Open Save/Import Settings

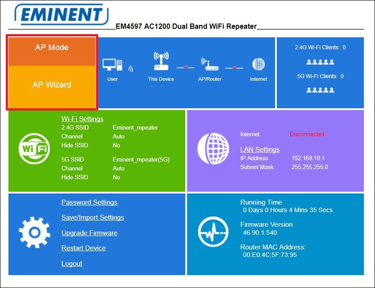point(93,217)
